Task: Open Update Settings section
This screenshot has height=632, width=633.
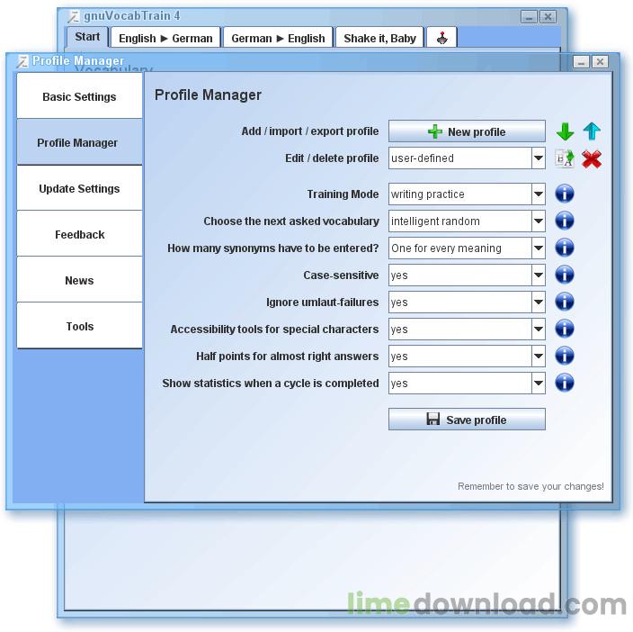Action: (79, 188)
